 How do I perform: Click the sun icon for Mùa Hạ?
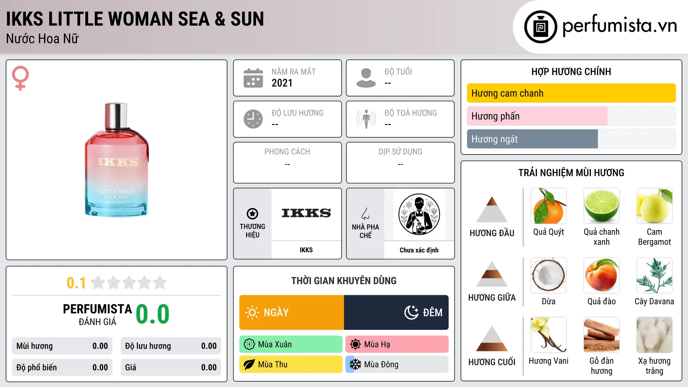click(x=355, y=344)
